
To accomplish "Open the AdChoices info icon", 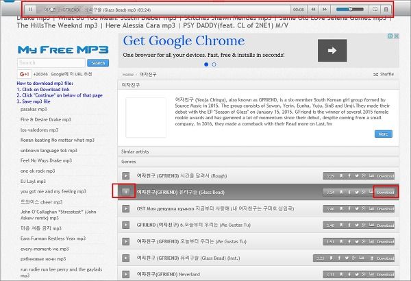I will pyautogui.click(x=390, y=36).
